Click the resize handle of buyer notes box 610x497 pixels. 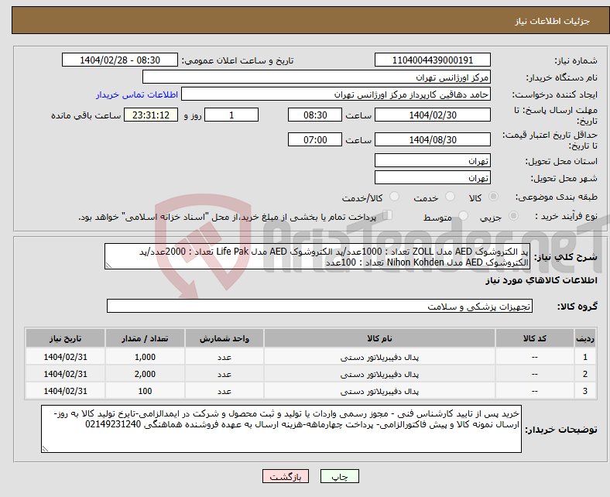pyautogui.click(x=45, y=449)
